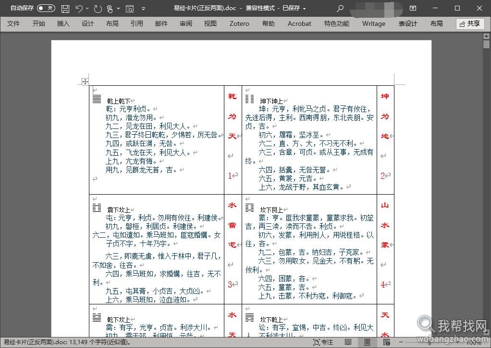Switch to the 插入 ribbon tab

63,24
